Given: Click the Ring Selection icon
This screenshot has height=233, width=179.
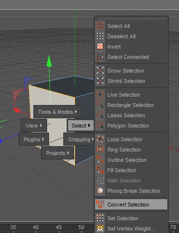Looking at the screenshot, I should 100,150.
